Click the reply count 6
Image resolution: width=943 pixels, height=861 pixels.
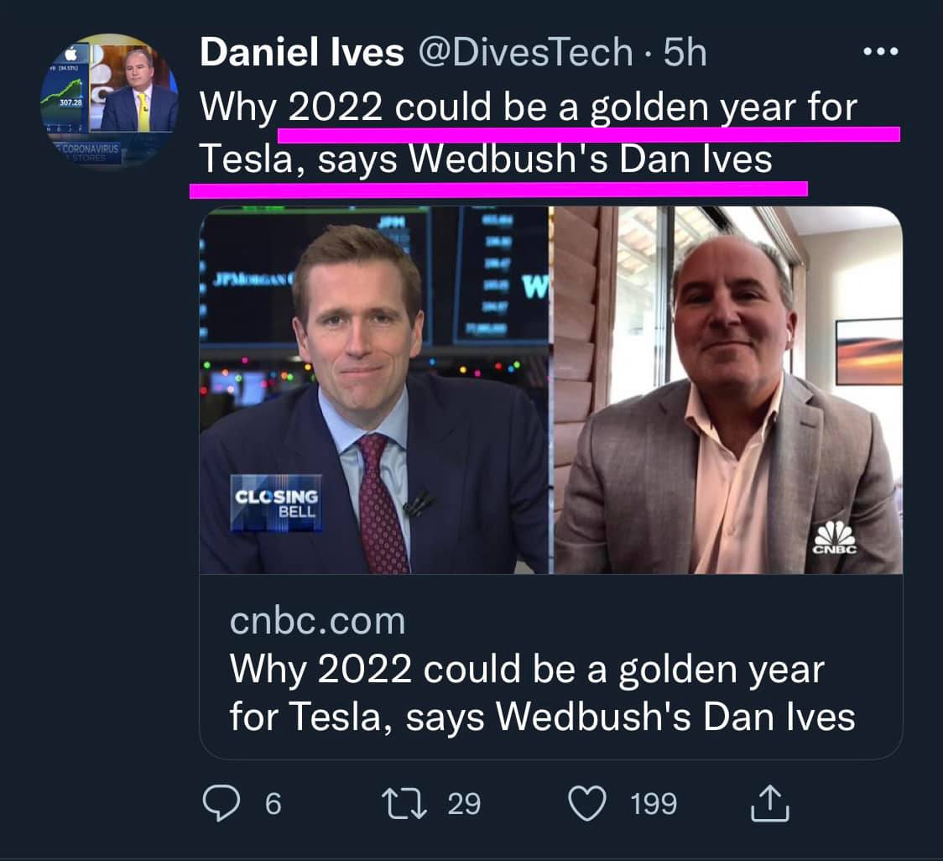tap(273, 804)
